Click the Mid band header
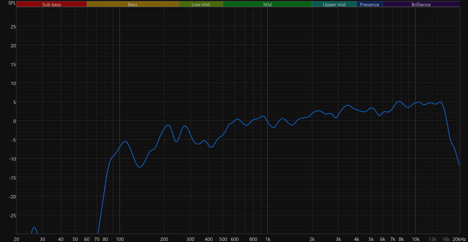The width and height of the screenshot is (468, 242). [x=267, y=4]
